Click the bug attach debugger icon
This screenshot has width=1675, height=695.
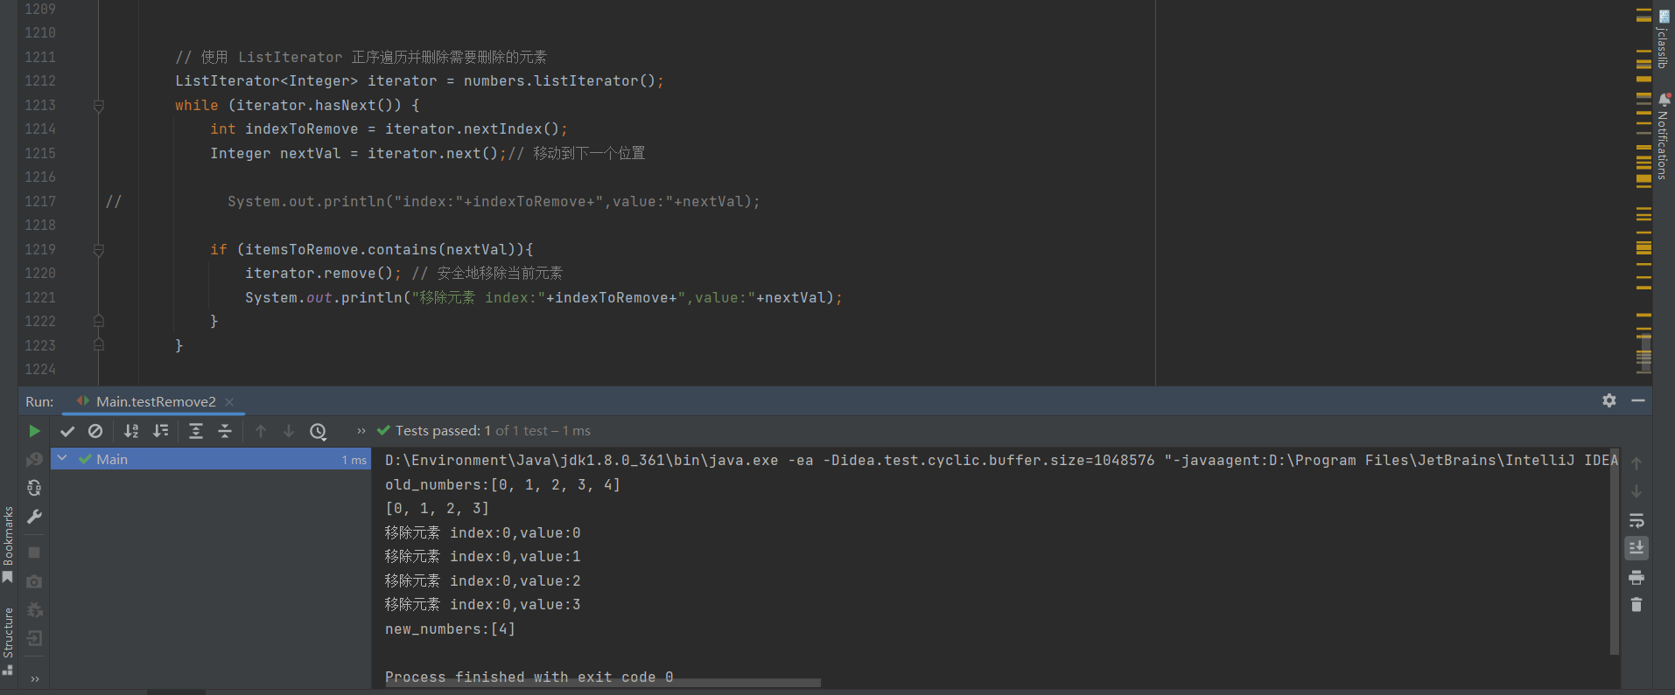34,609
